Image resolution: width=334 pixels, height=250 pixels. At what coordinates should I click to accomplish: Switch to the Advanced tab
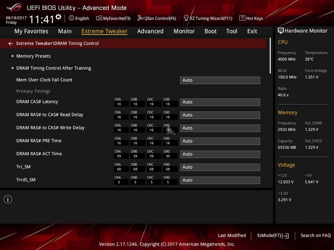pos(150,31)
